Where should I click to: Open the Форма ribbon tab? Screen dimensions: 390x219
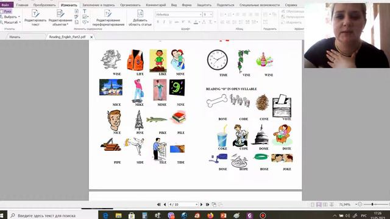(x=186, y=5)
